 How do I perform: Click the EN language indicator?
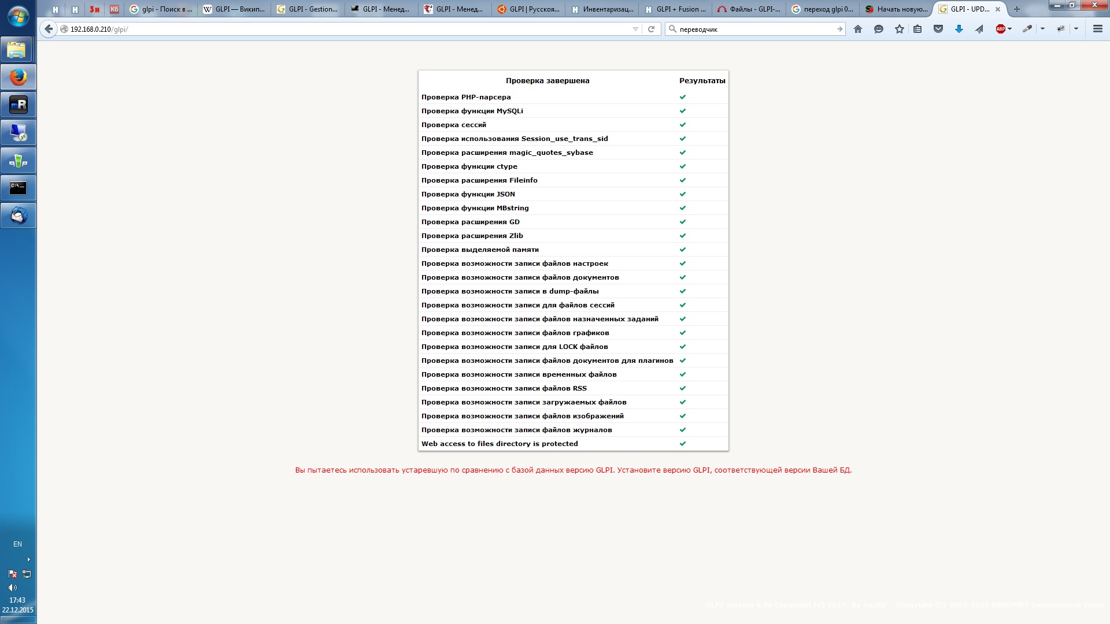17,544
